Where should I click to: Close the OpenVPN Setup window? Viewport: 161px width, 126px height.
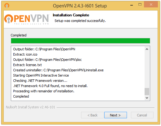(x=151, y=4)
